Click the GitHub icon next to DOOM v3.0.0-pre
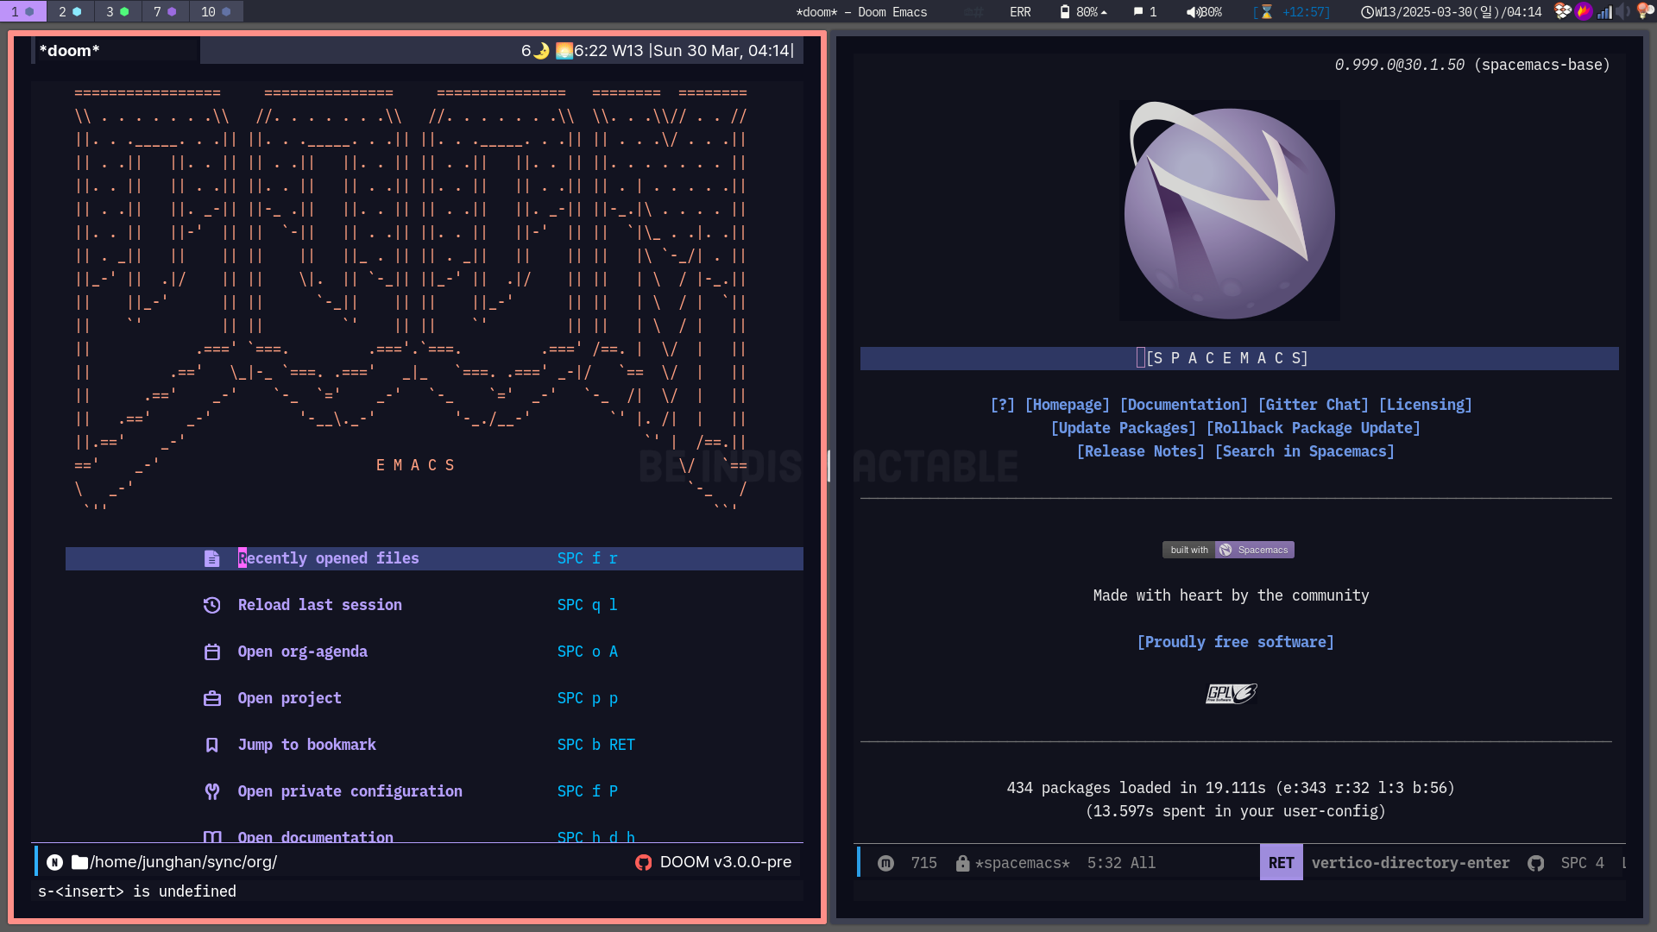This screenshot has height=932, width=1657. (643, 862)
